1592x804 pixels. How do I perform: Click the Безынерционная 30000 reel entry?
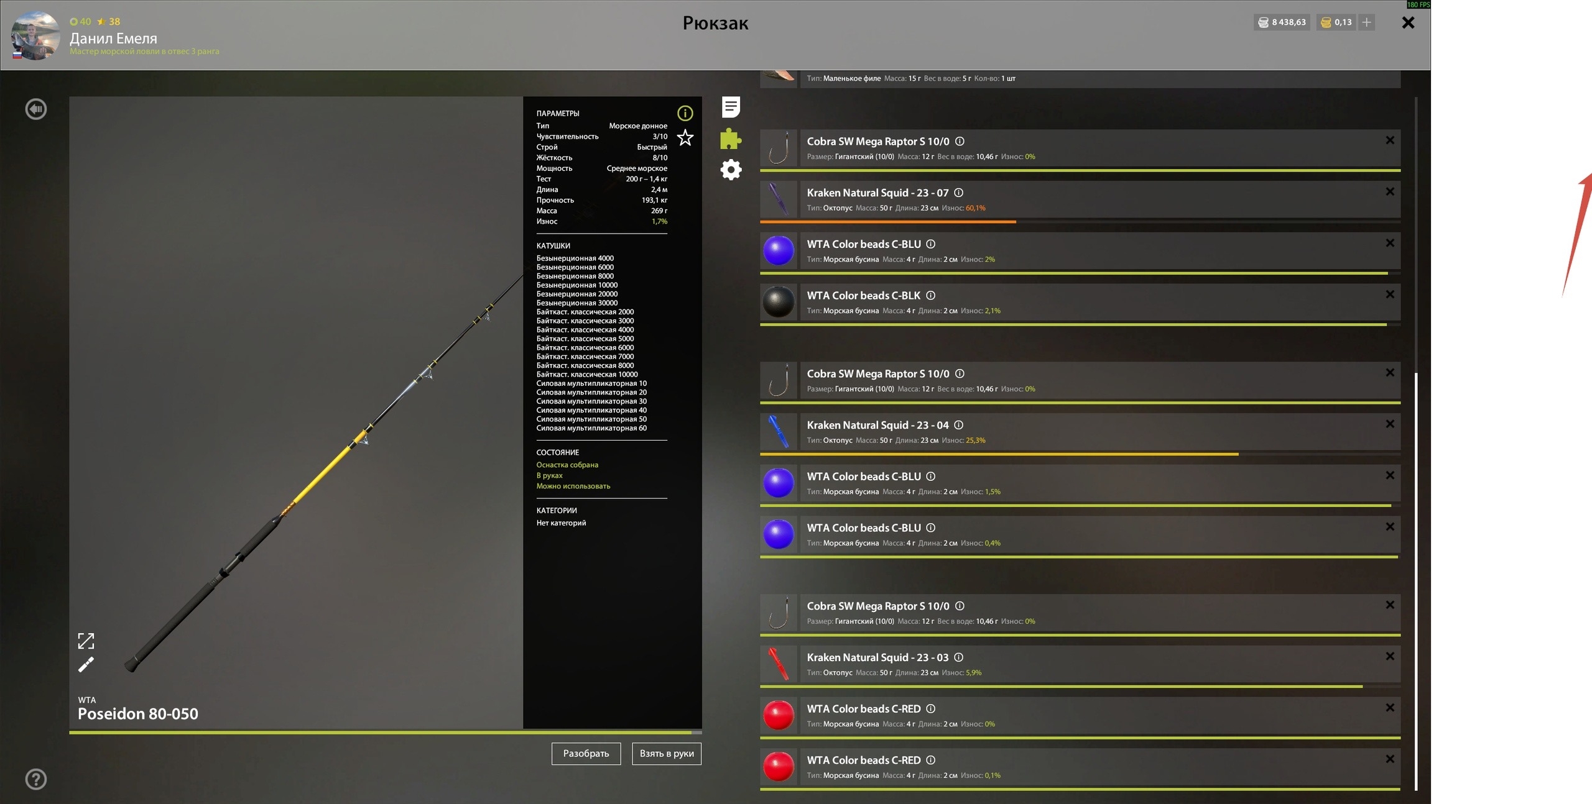pos(577,303)
